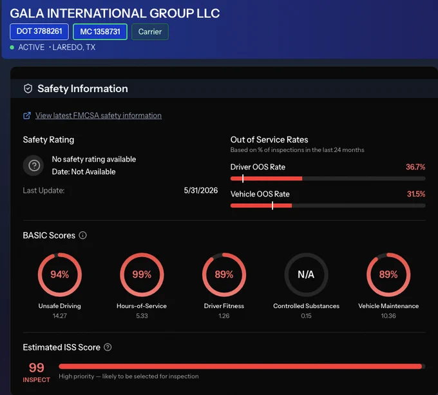Click the Hours-of-Service label

[x=142, y=306]
